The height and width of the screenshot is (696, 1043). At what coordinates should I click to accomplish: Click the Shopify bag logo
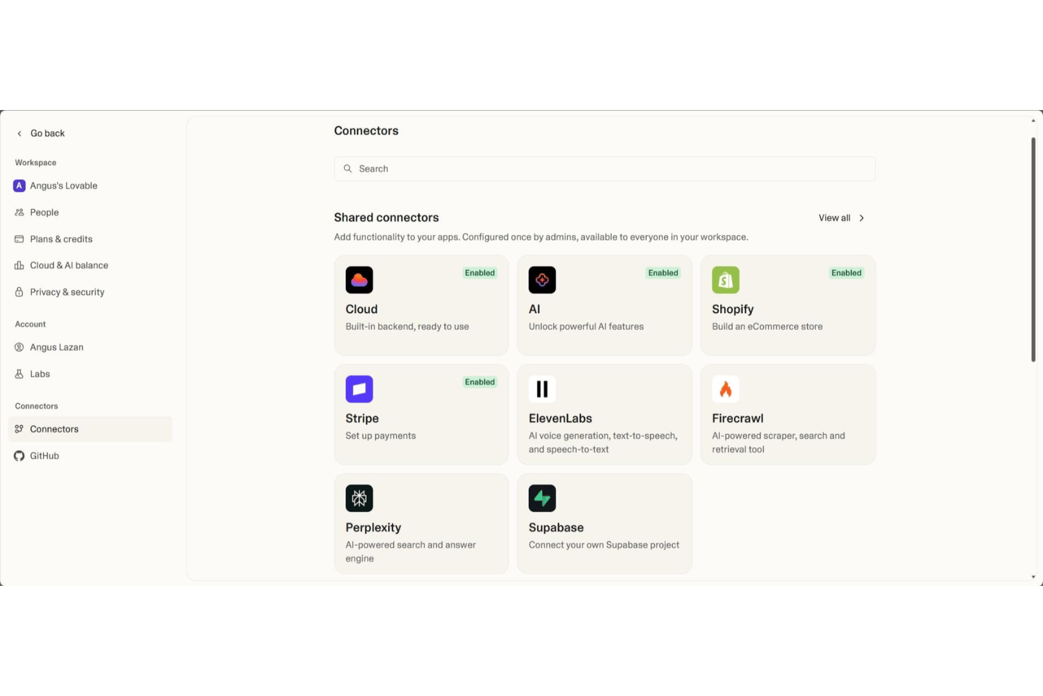coord(725,280)
